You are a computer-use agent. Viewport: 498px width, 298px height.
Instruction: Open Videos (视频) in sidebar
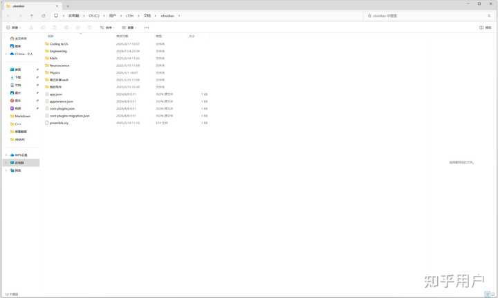click(15, 108)
